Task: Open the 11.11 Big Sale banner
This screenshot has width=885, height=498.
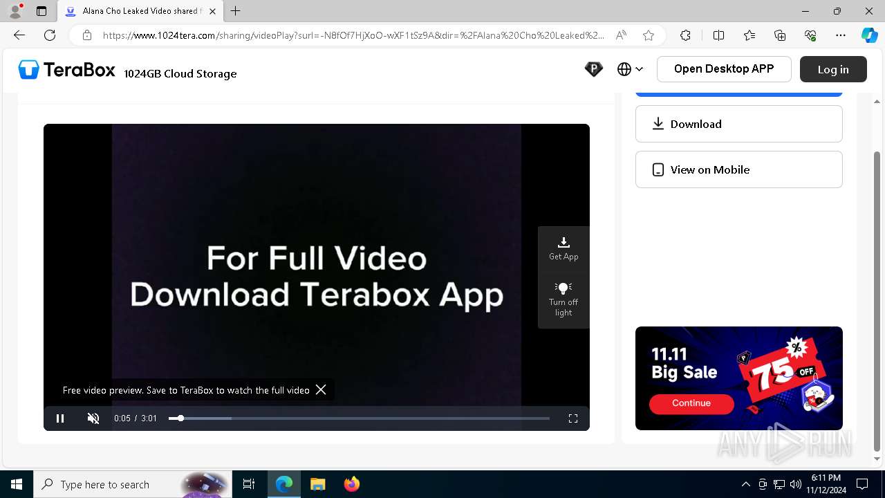Action: (x=739, y=378)
